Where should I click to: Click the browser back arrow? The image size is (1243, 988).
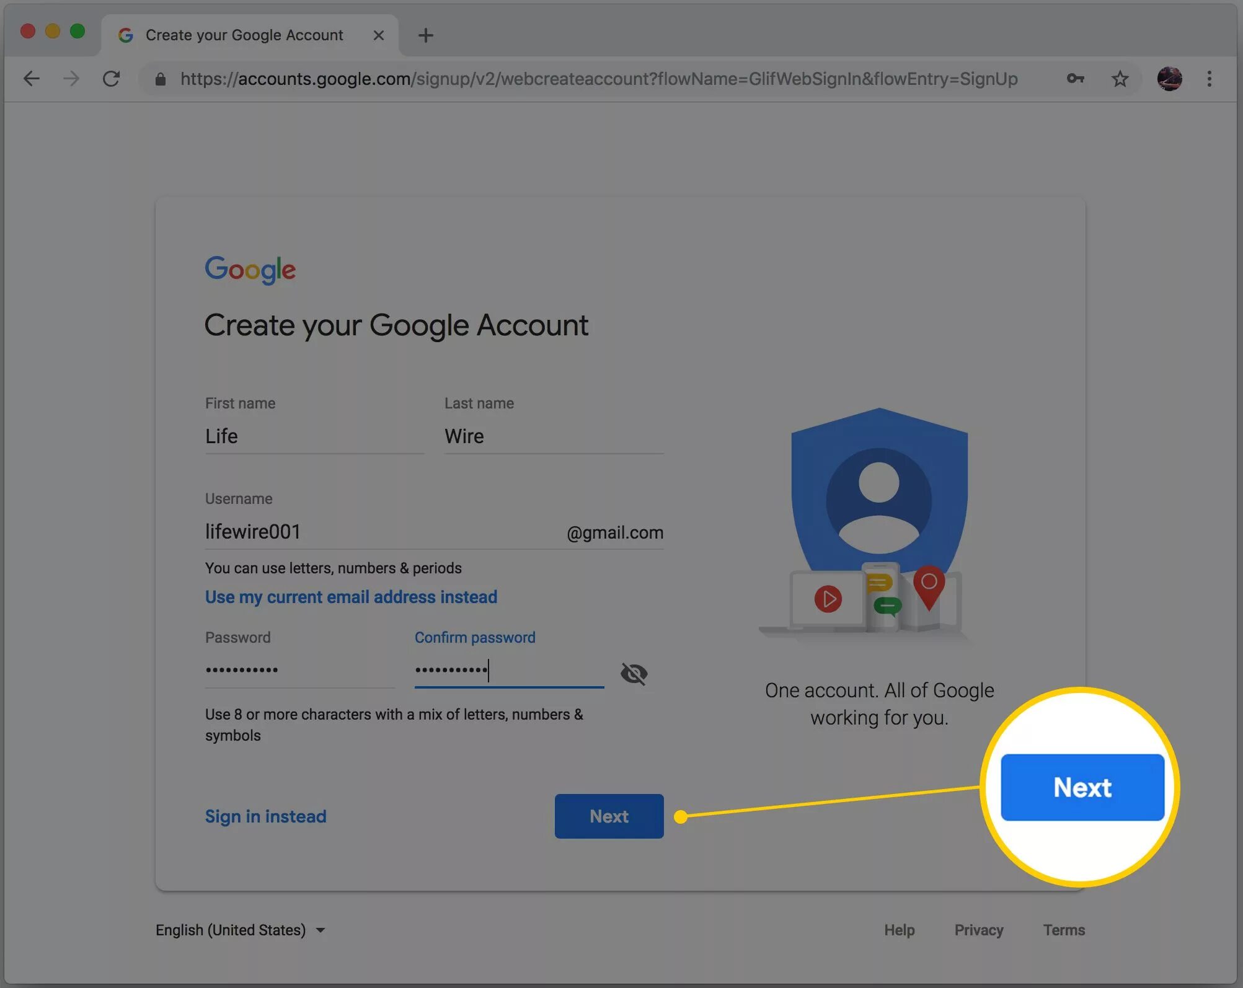[x=31, y=79]
